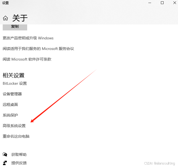Open BitLocker 设置

click(15, 84)
